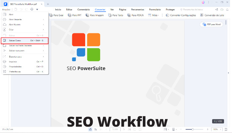Switch to the Proteger tab
Viewport: 232px width, 133px height.
pyautogui.click(x=170, y=10)
